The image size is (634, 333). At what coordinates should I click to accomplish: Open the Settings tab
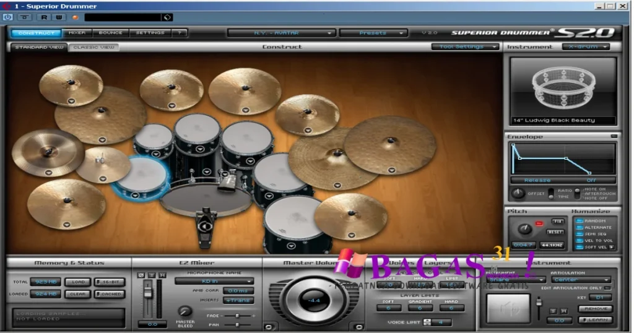[150, 33]
